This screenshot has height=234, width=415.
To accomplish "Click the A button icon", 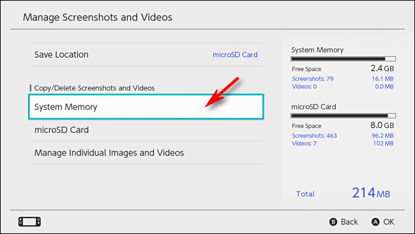I will (375, 222).
